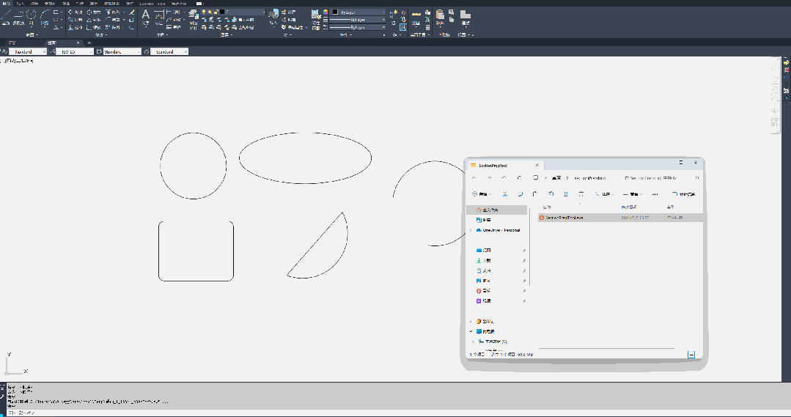Open the Explorer New button dropdown
Image resolution: width=791 pixels, height=417 pixels.
coord(481,194)
